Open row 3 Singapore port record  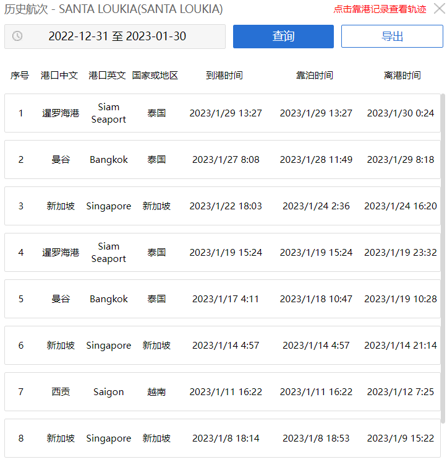click(223, 206)
